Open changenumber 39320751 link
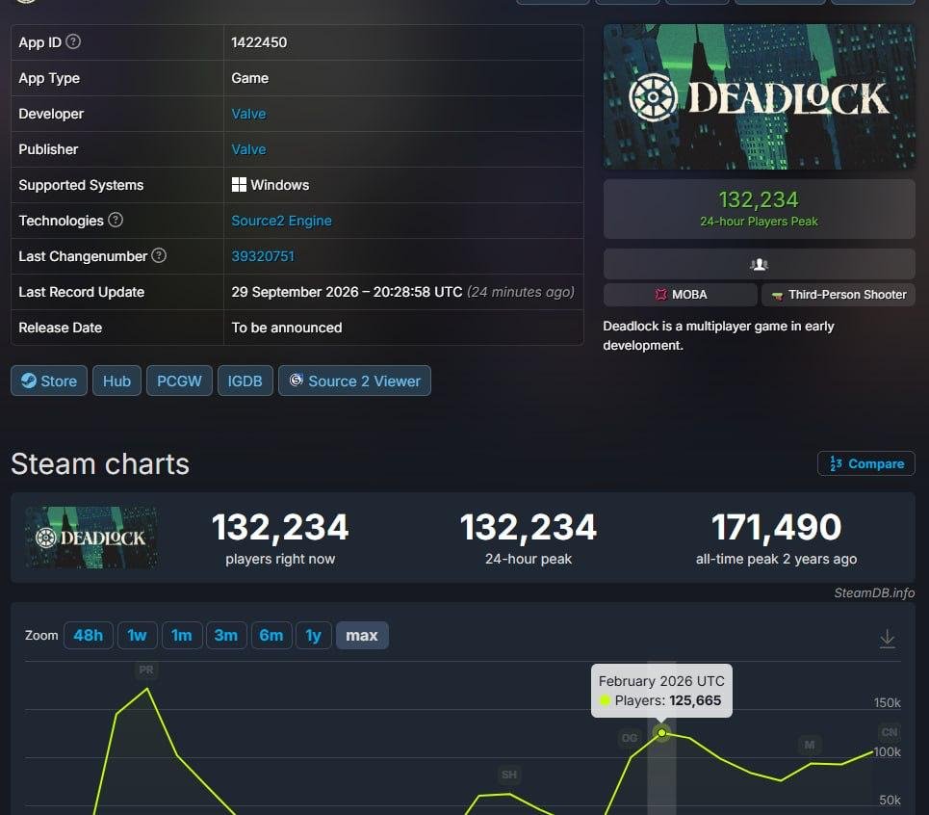Screen dimensions: 929x815 click(263, 256)
